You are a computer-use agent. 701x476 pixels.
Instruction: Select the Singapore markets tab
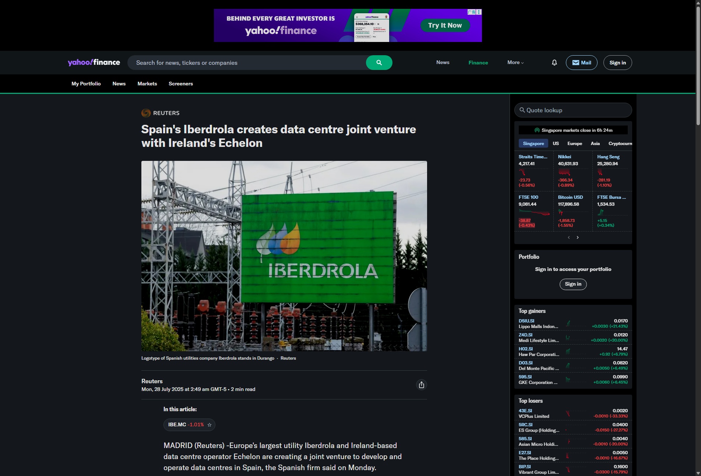(533, 144)
